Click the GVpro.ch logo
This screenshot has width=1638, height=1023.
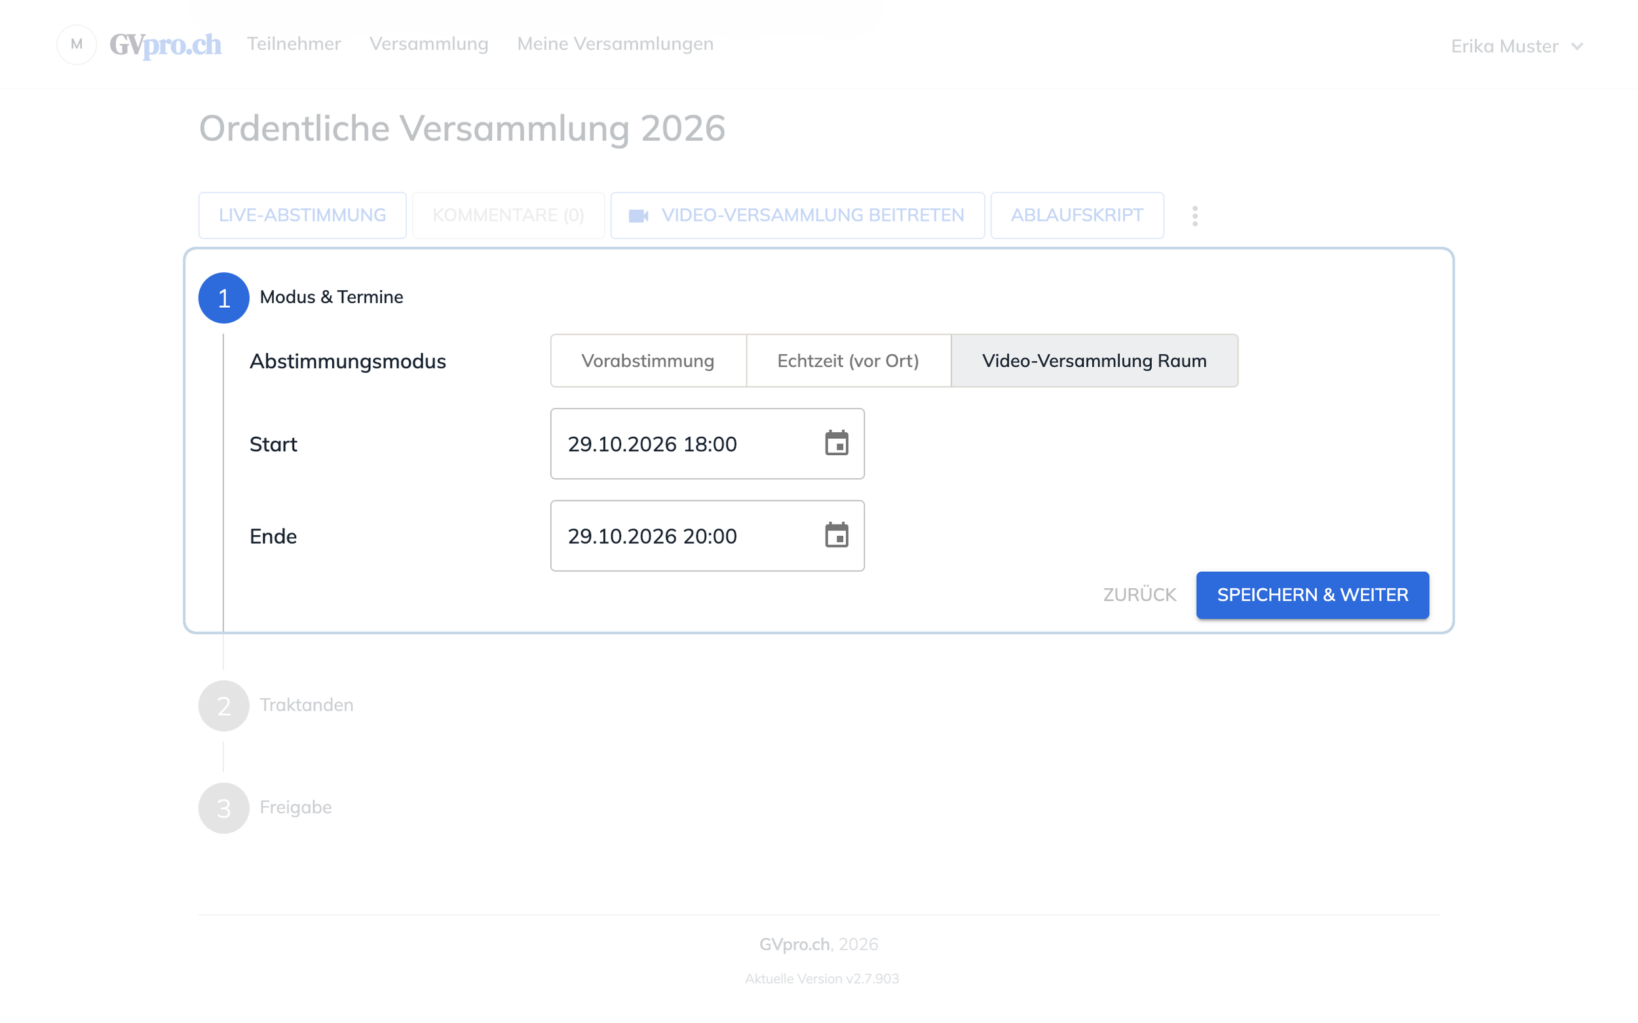pos(166,45)
